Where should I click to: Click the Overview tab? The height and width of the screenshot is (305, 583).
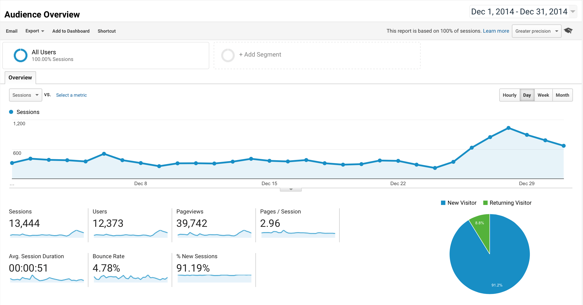[x=20, y=77]
